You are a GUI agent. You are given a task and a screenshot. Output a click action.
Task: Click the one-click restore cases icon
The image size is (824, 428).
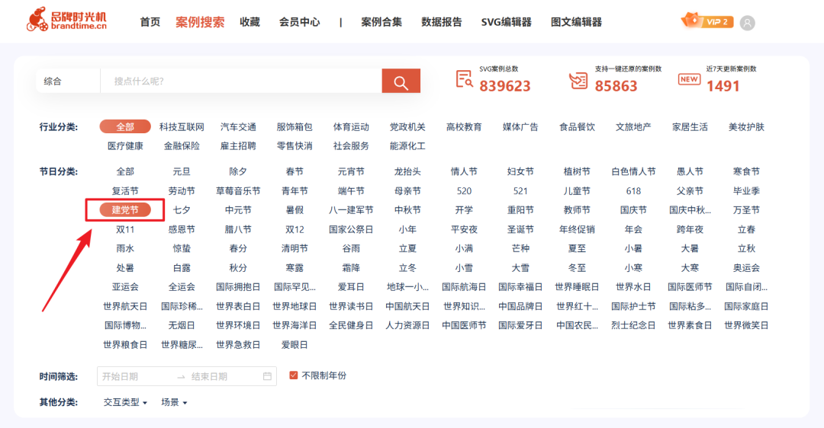(578, 80)
